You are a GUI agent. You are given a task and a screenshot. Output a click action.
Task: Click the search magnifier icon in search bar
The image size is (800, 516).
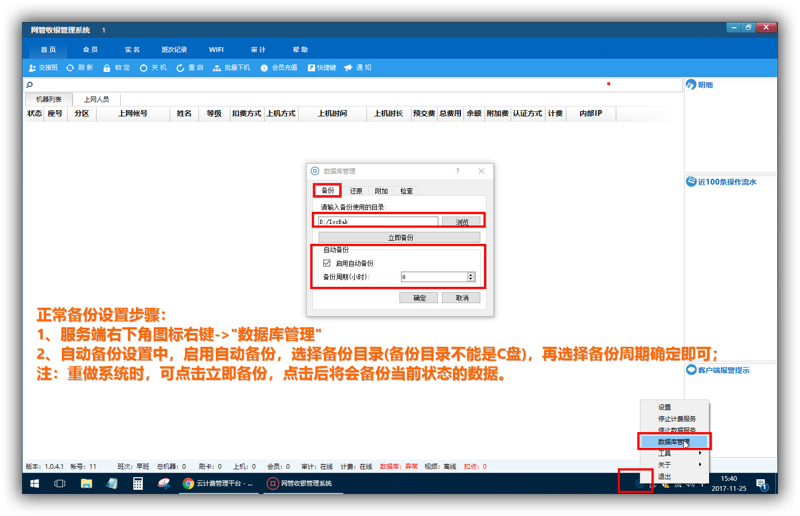click(29, 84)
